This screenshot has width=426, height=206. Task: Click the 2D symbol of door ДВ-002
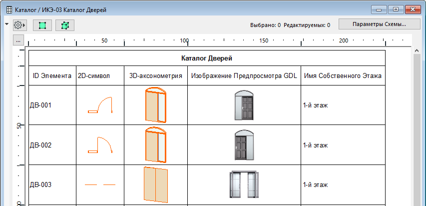[x=100, y=145]
